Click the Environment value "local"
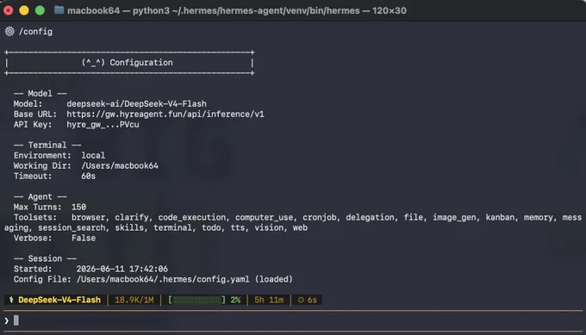This screenshot has width=586, height=335. (93, 155)
